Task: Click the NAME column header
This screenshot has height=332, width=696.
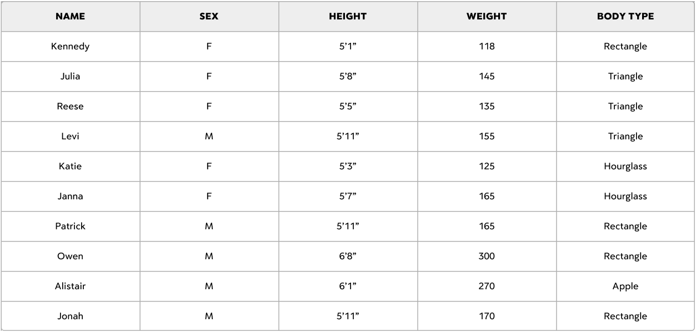Action: tap(70, 16)
